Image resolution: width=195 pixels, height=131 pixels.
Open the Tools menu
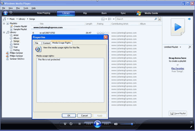pyautogui.click(x=26, y=8)
